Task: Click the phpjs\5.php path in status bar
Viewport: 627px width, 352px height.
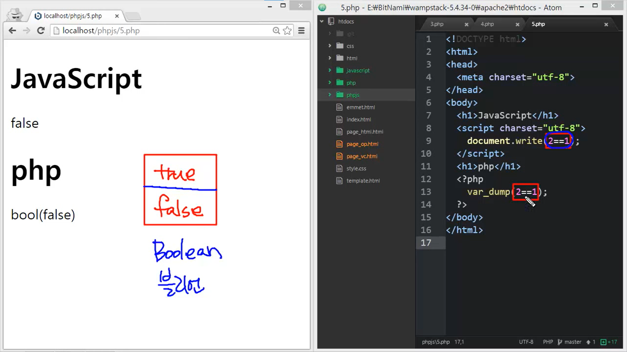Action: point(436,342)
